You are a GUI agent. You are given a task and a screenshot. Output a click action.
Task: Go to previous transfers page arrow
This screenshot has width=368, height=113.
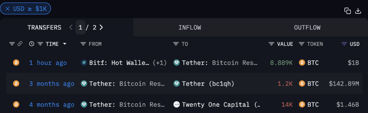click(x=71, y=27)
